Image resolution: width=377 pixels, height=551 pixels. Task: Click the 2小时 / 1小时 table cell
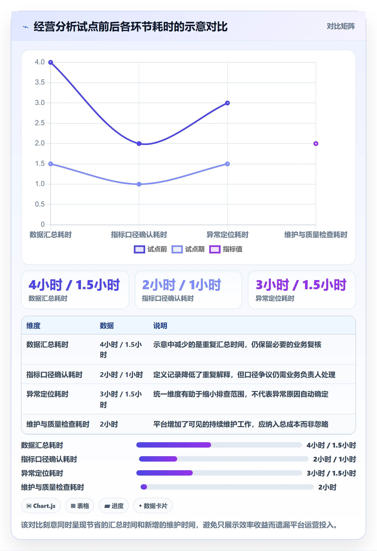(121, 375)
